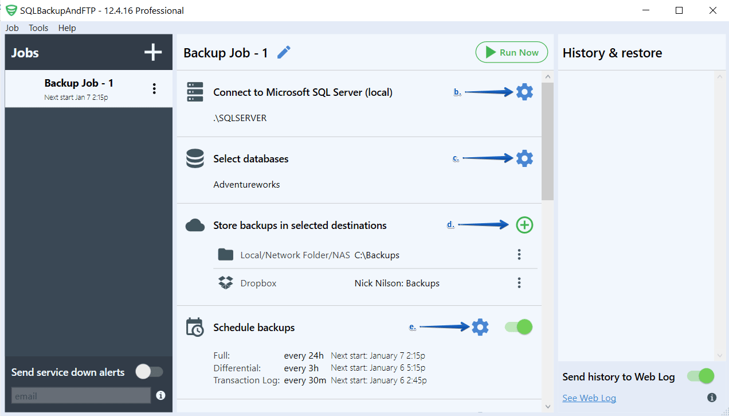
Task: Click the Differential 'every 3h' value
Action: tap(301, 368)
